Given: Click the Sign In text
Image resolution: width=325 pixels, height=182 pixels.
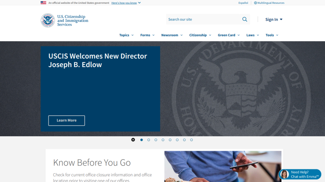Looking at the screenshot, I should (271, 19).
